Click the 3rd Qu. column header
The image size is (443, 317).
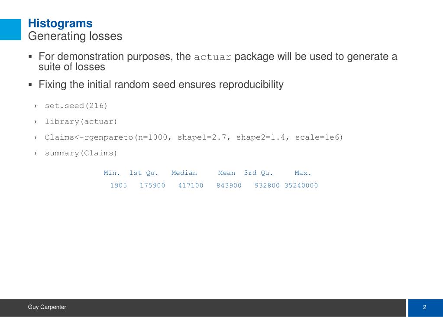click(x=259, y=173)
